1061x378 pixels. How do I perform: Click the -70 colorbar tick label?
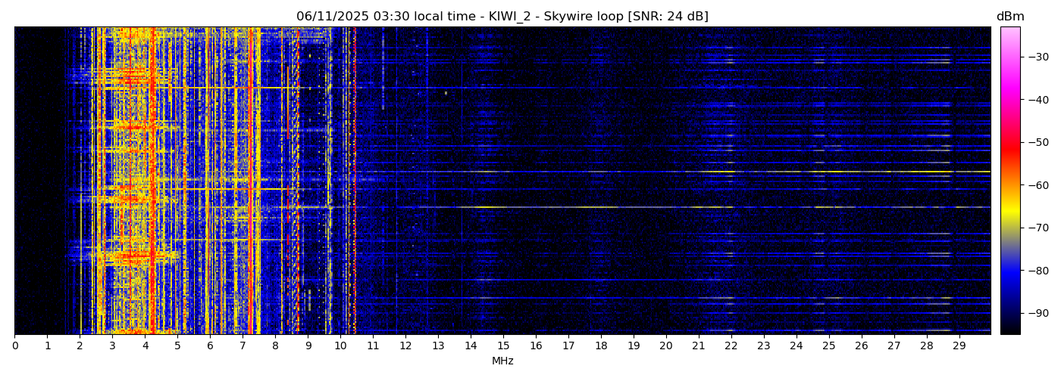click(1037, 228)
